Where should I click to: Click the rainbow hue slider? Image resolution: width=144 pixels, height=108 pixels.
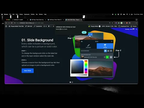86,67
